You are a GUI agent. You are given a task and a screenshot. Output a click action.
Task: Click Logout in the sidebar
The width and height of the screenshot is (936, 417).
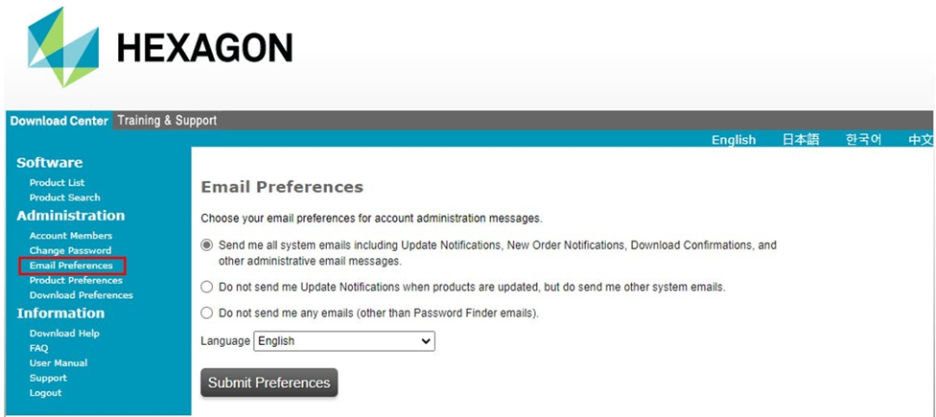(x=45, y=393)
